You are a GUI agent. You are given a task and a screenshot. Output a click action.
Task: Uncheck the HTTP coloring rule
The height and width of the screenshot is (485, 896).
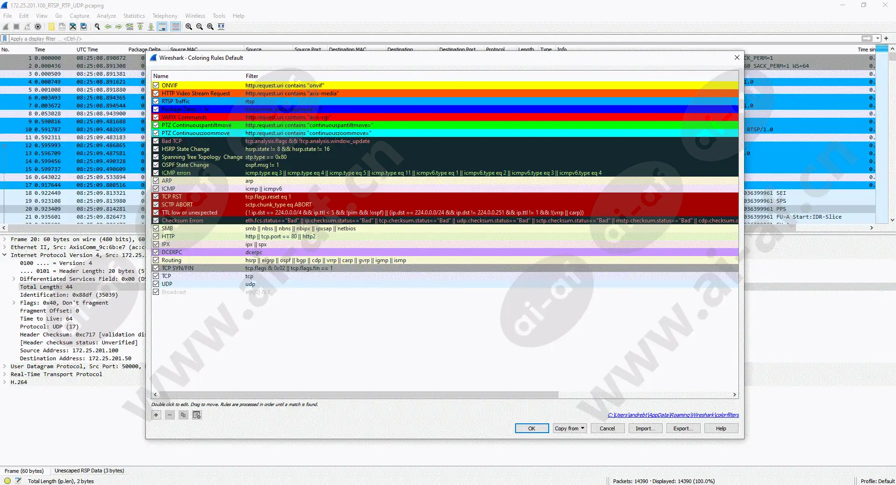pos(156,236)
